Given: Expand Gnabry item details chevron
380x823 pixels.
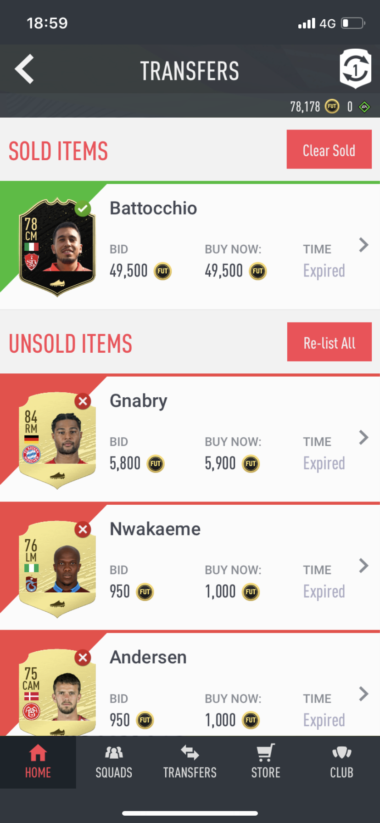Looking at the screenshot, I should pyautogui.click(x=363, y=438).
